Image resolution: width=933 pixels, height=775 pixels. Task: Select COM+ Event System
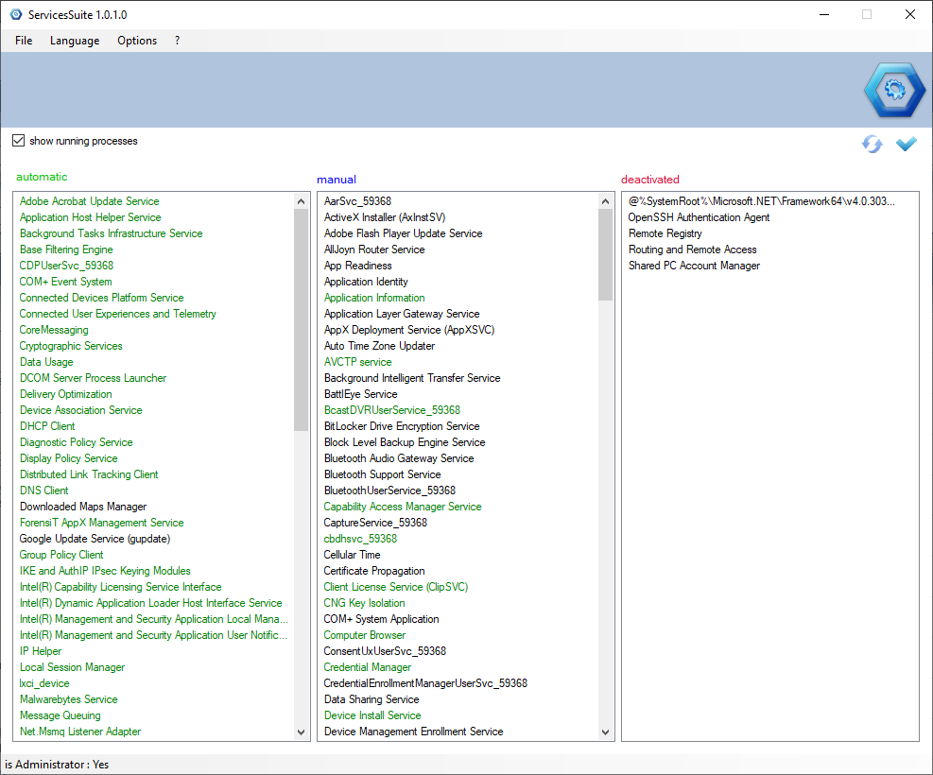tap(65, 282)
